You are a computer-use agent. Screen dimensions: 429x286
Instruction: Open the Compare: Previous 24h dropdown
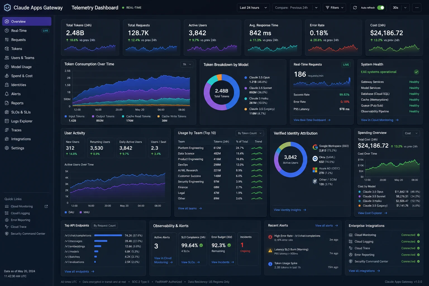coord(296,8)
